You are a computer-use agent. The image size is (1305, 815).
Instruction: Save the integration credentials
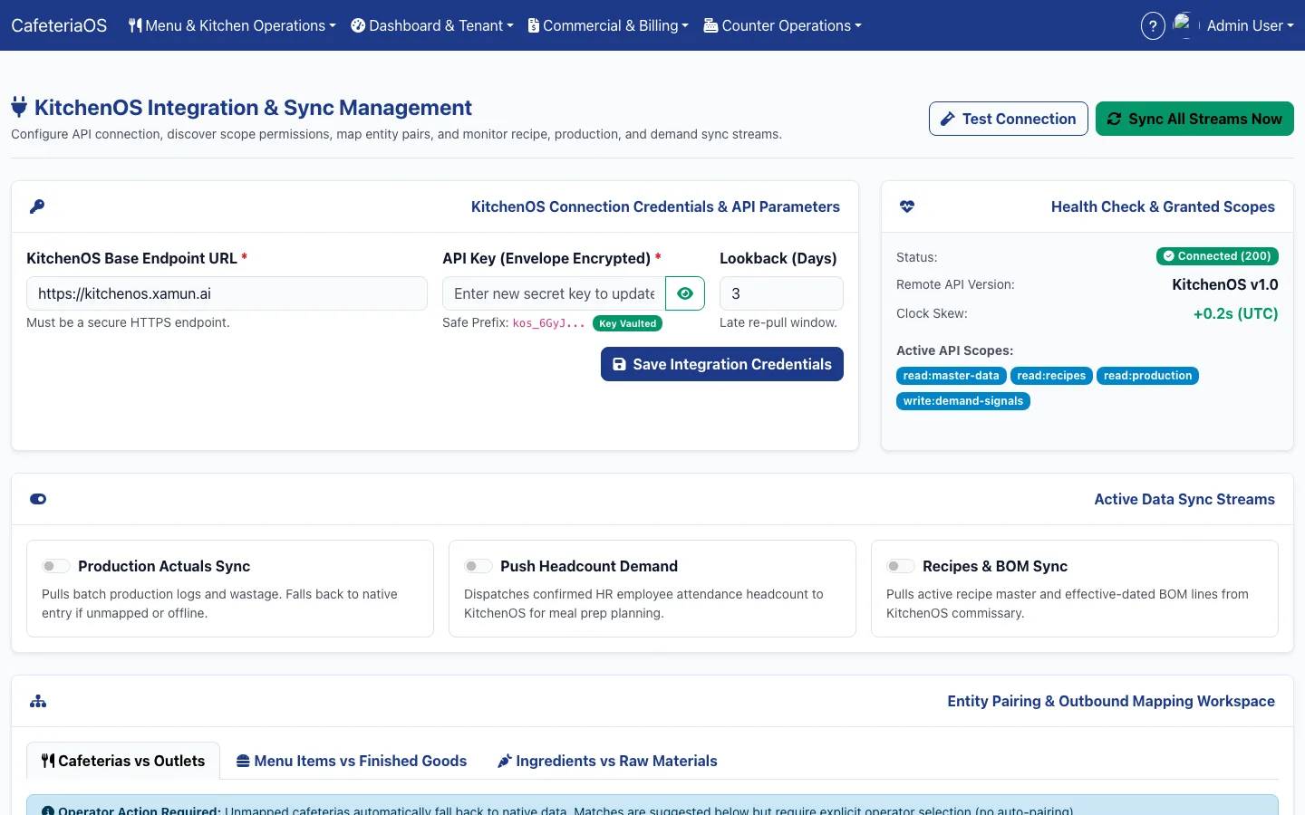(722, 364)
